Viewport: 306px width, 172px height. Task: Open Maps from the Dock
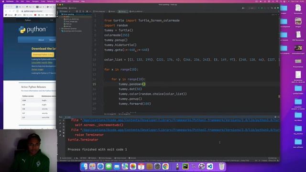[x=125, y=167]
